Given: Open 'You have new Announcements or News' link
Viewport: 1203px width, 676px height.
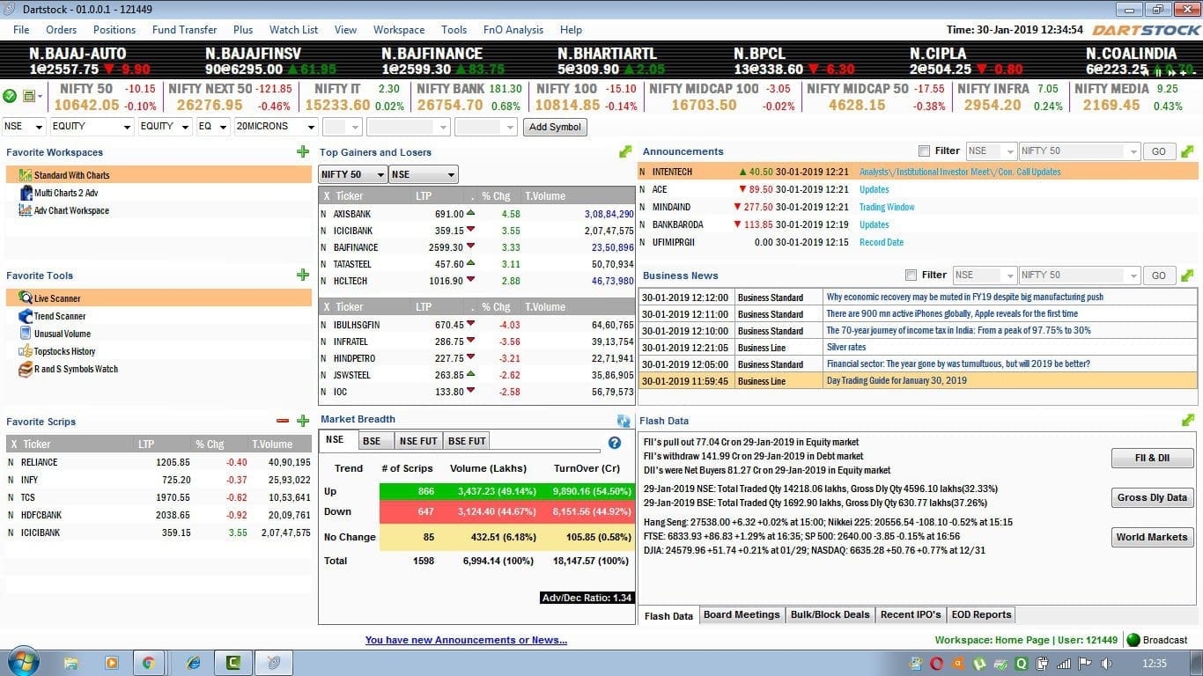Looking at the screenshot, I should pyautogui.click(x=466, y=640).
